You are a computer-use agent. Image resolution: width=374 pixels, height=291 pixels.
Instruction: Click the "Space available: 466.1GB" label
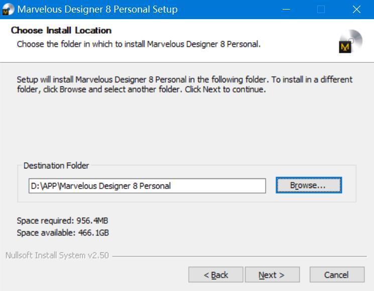click(x=63, y=233)
